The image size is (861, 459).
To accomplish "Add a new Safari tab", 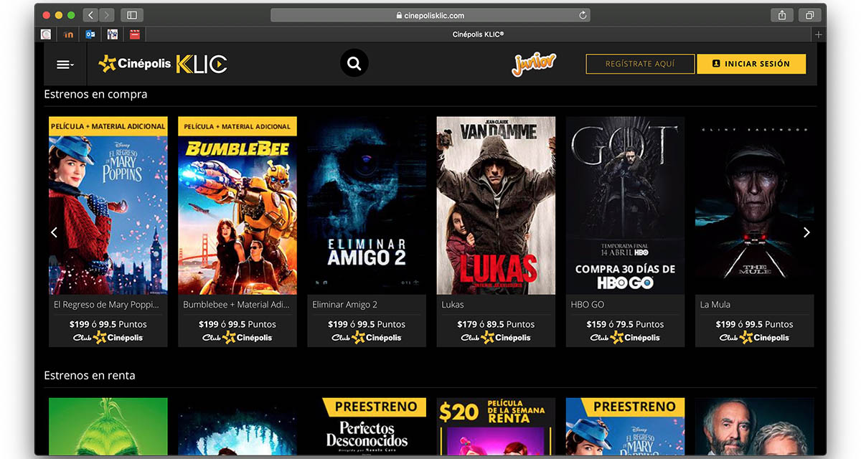I will (819, 34).
